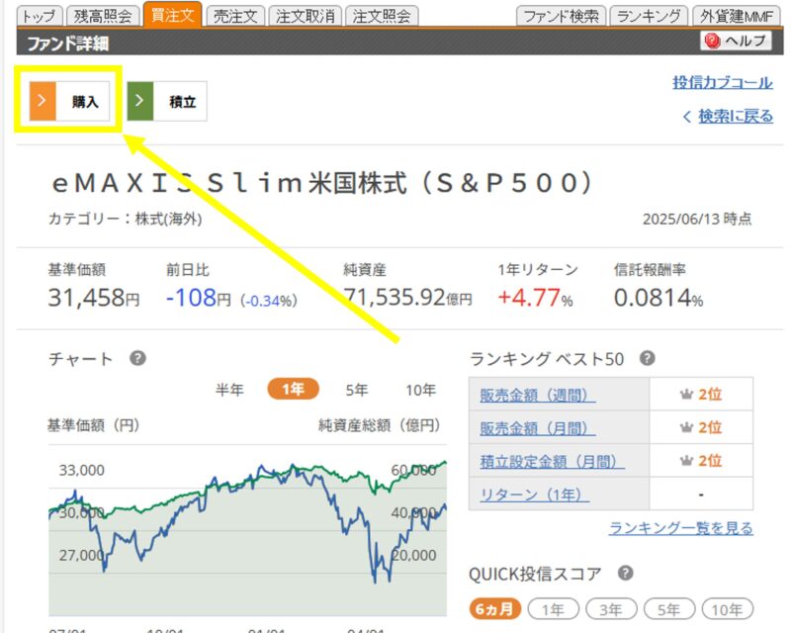
Task: Click the 0.0814% 信託報酬率 value
Action: point(659,298)
